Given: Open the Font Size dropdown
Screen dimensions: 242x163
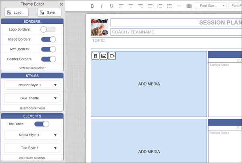Looking at the screenshot, I should point(211,6).
